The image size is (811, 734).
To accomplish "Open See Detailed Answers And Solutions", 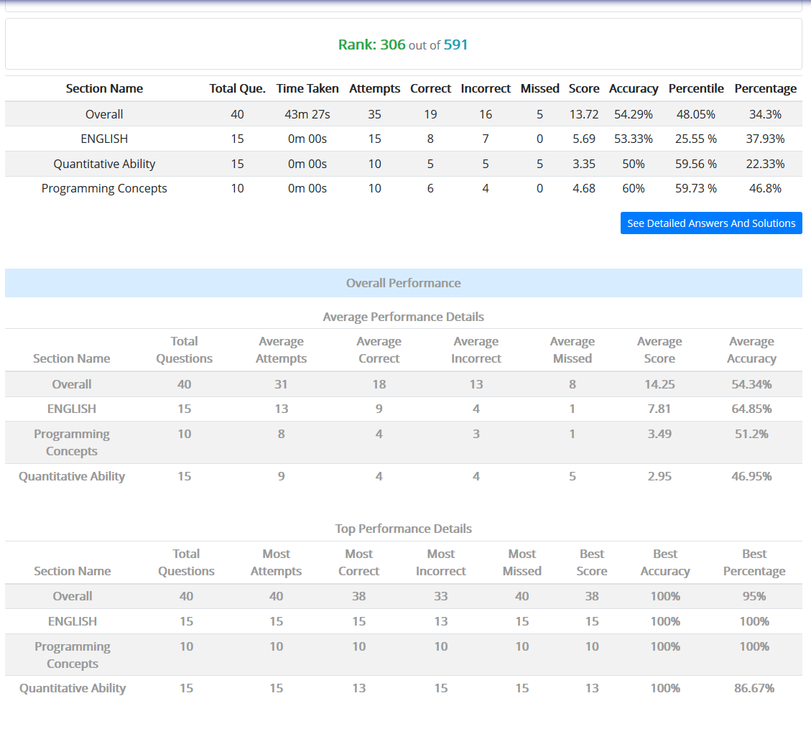I will (x=710, y=223).
